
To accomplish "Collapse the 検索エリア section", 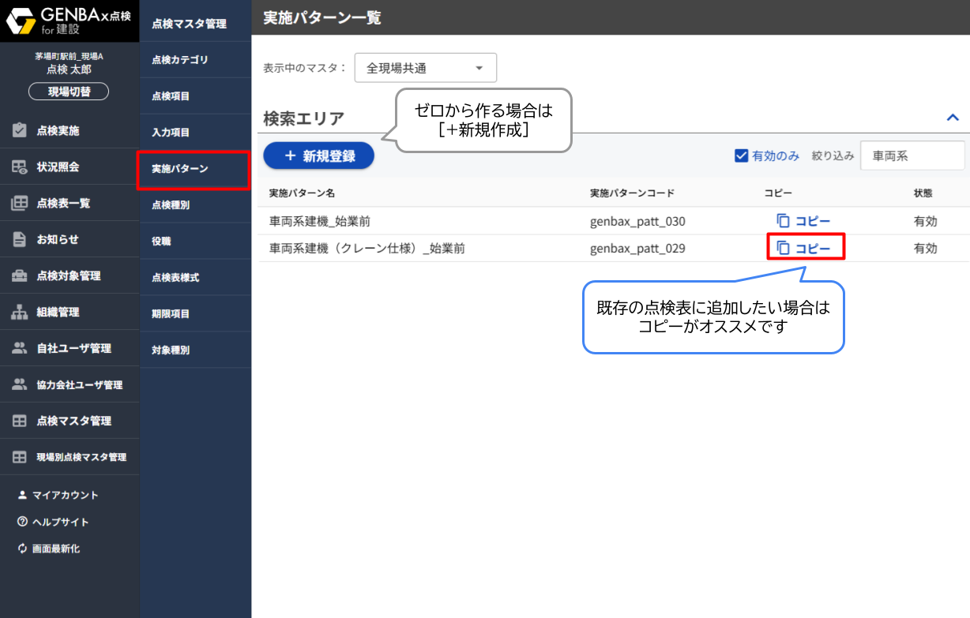I will [953, 117].
